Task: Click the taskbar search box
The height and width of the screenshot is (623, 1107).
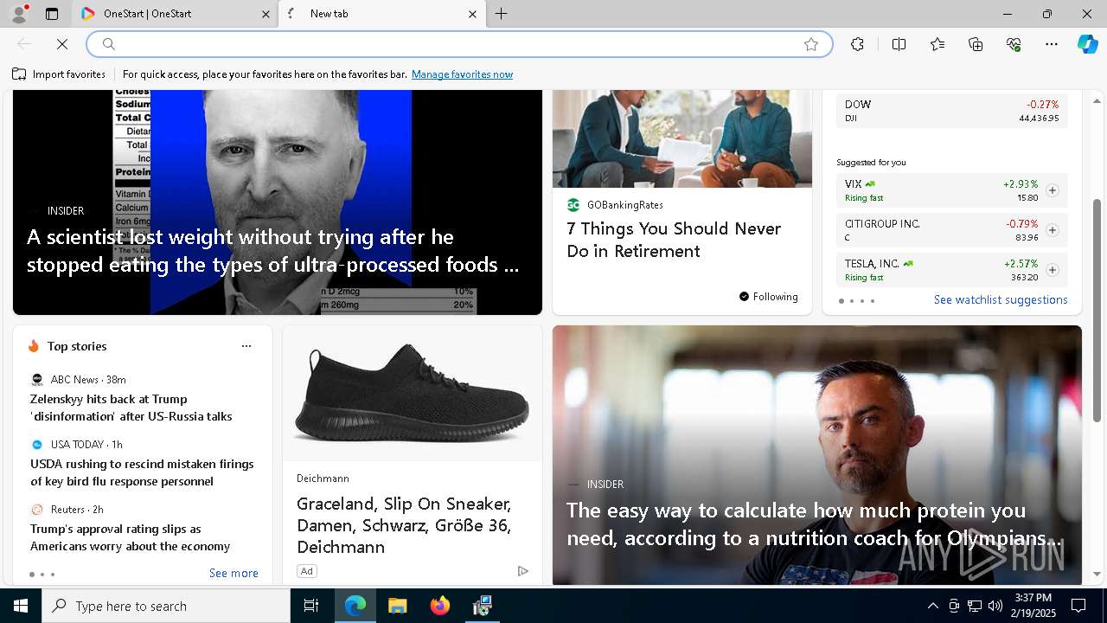Action: (166, 606)
